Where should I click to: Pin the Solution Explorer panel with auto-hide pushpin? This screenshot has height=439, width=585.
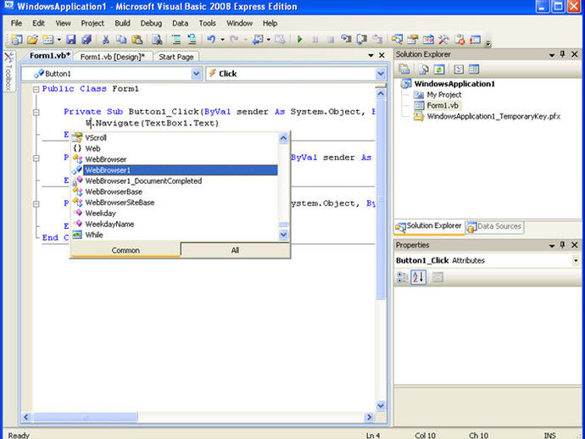pyautogui.click(x=562, y=54)
